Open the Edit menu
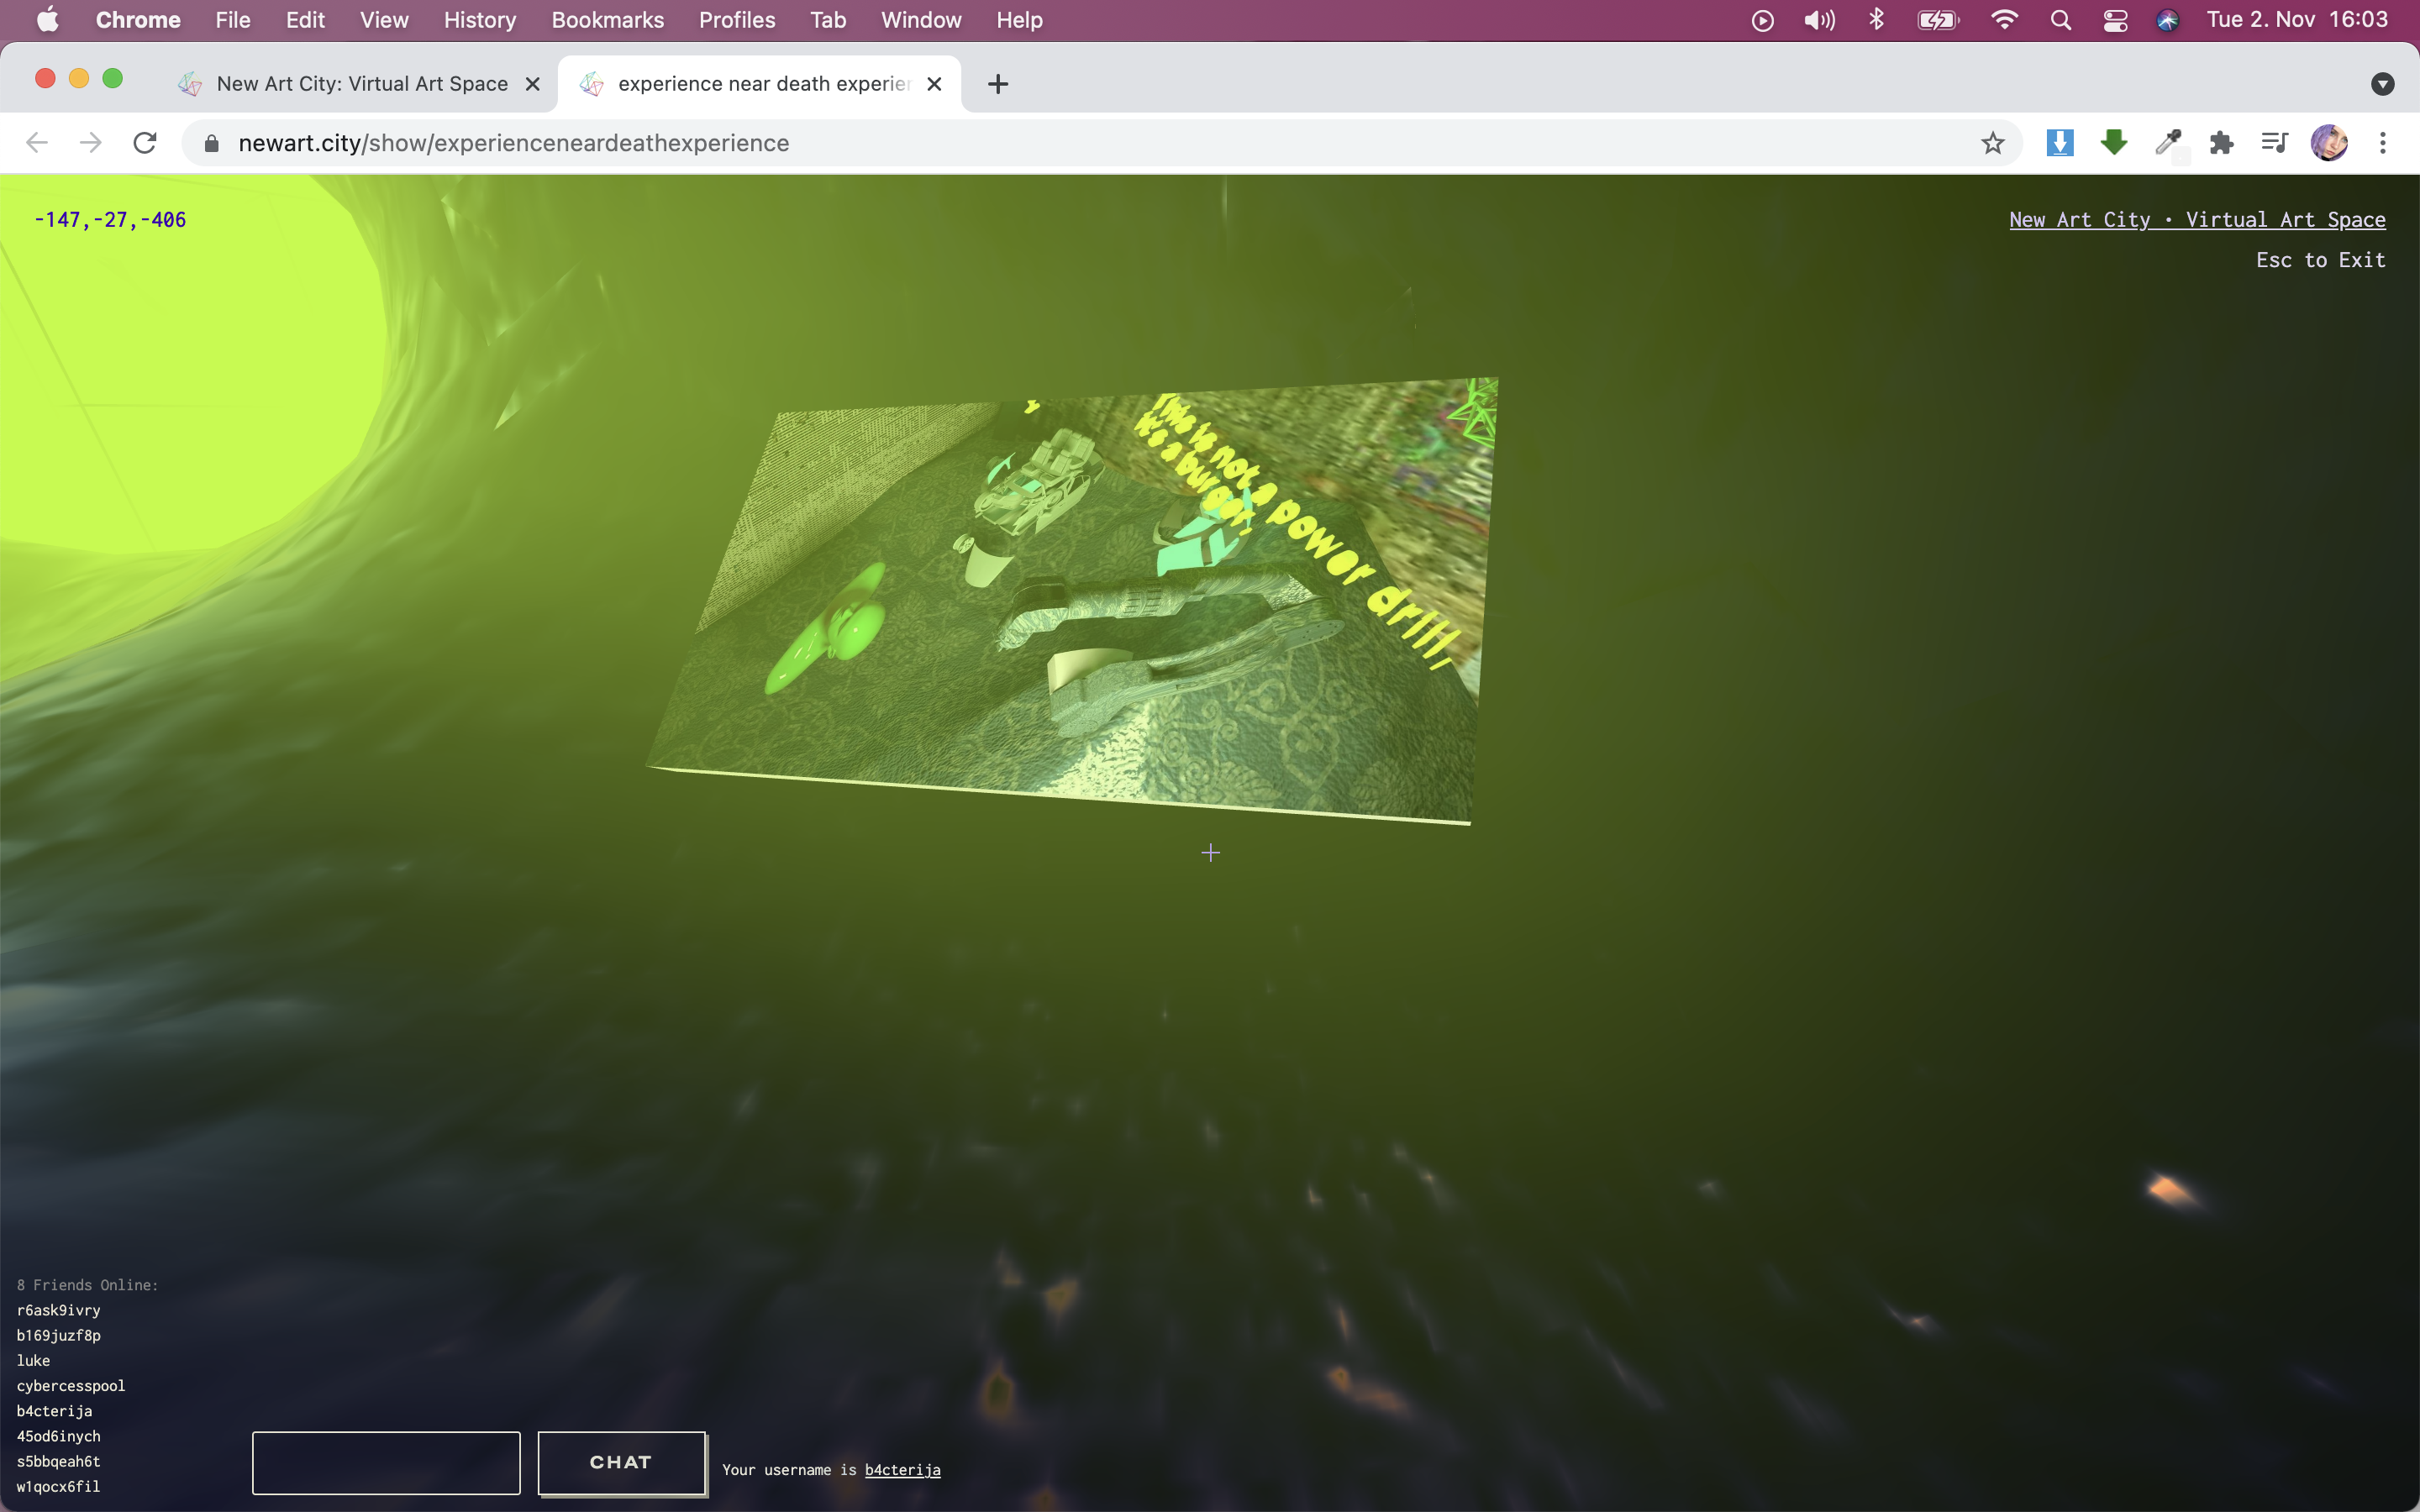 click(305, 20)
